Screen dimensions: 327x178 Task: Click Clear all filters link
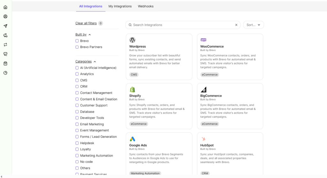pos(86,23)
